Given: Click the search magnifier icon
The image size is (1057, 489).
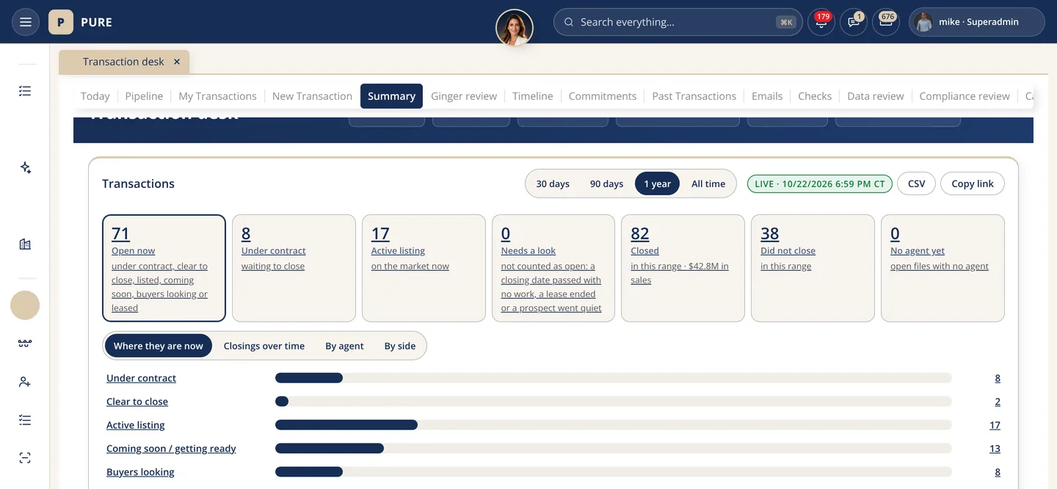Looking at the screenshot, I should click(x=569, y=22).
